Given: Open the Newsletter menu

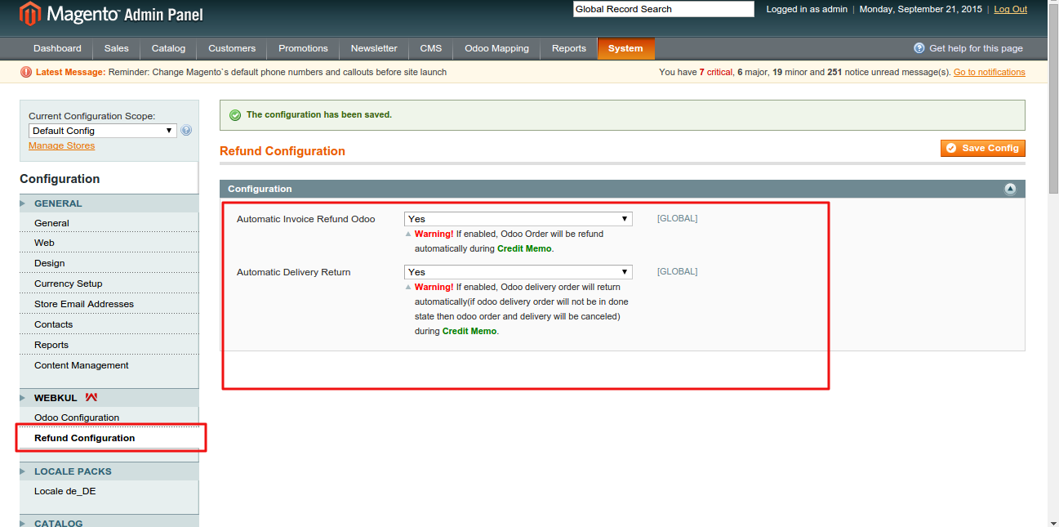Looking at the screenshot, I should [x=374, y=48].
